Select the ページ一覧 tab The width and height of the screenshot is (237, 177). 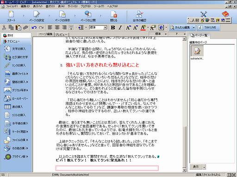click(x=199, y=35)
